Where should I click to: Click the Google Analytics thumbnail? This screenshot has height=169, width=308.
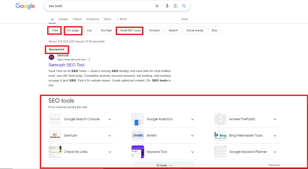click(x=138, y=119)
